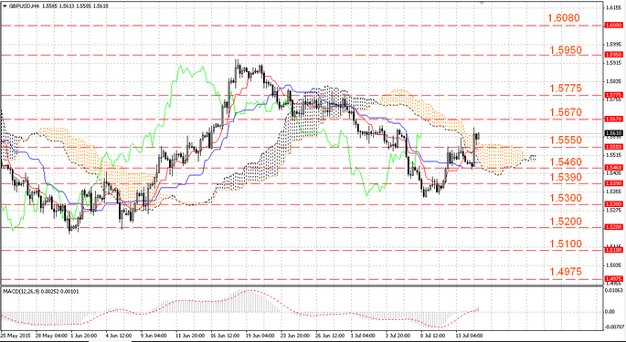This screenshot has width=626, height=342.
Task: Click the 26 Jun 12:00 time label
Action: coord(329,336)
